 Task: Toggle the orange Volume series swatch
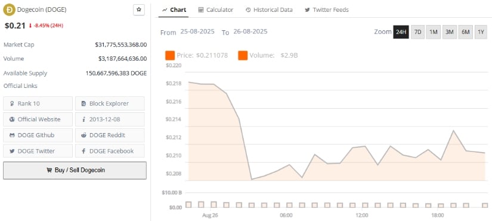point(243,56)
